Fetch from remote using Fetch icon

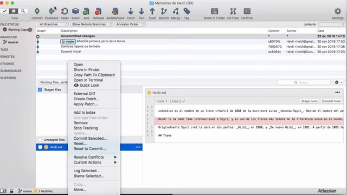pos(131,11)
